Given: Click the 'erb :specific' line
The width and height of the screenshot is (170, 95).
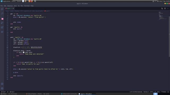Looking at the screenshot, I should tap(18, 76).
